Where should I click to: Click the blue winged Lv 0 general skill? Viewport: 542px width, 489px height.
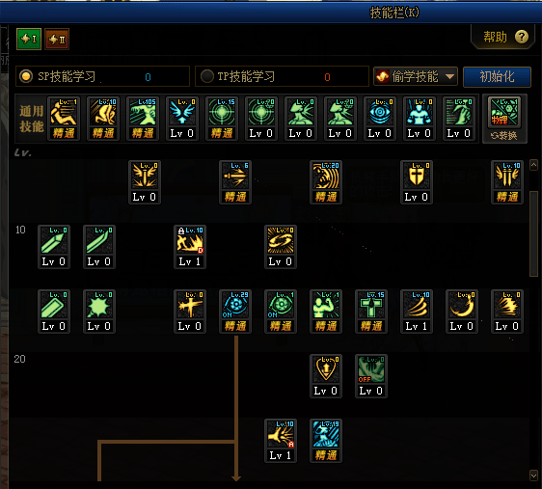tap(182, 119)
